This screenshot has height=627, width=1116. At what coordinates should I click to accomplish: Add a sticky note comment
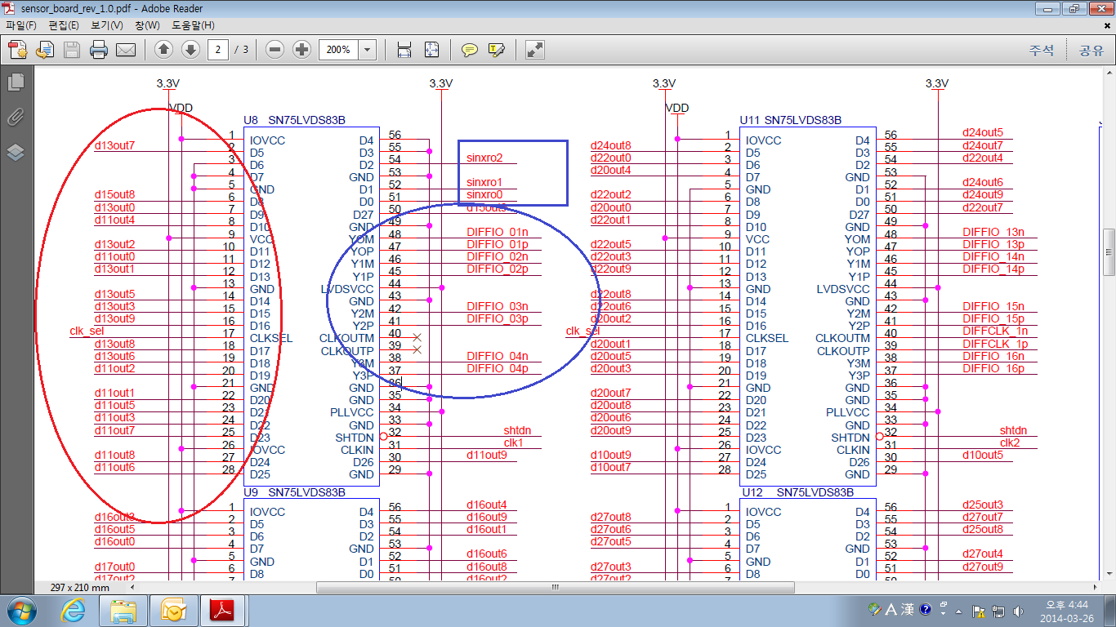point(470,50)
